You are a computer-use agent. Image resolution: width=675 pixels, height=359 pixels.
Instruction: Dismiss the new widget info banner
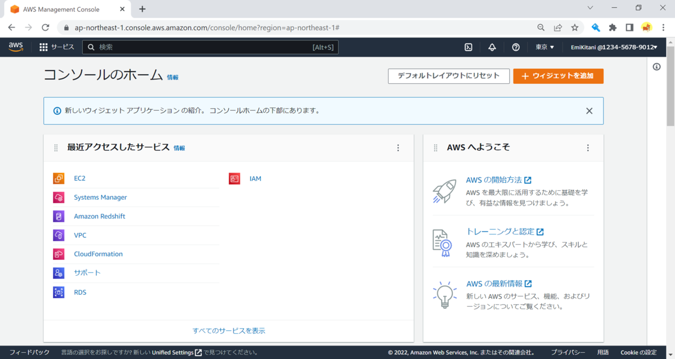pyautogui.click(x=589, y=111)
